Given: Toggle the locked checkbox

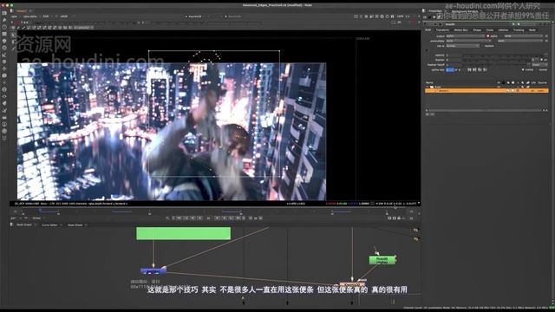Looking at the screenshot, I should pos(537,69).
